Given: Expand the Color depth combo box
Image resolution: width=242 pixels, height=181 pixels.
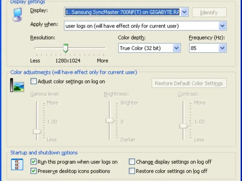Looking at the screenshot, I should pos(176,48).
